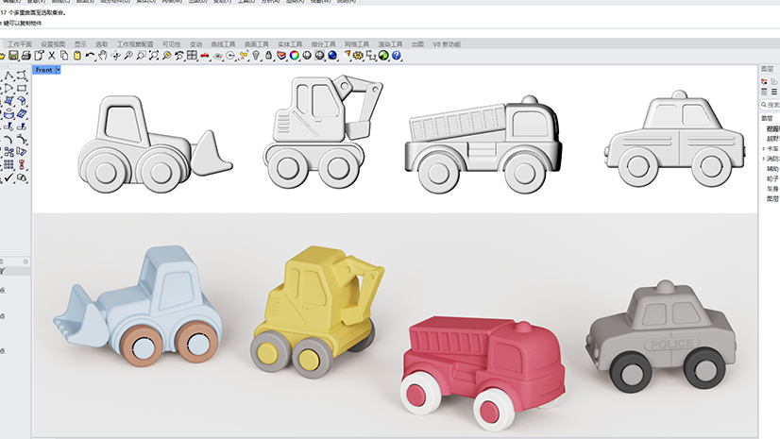Click the Undo arrow icon
Viewport: 780px width, 439px height.
pos(90,56)
